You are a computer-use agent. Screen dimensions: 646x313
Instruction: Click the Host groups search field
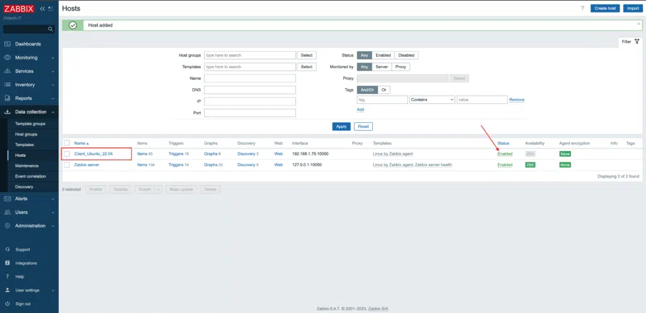point(250,55)
